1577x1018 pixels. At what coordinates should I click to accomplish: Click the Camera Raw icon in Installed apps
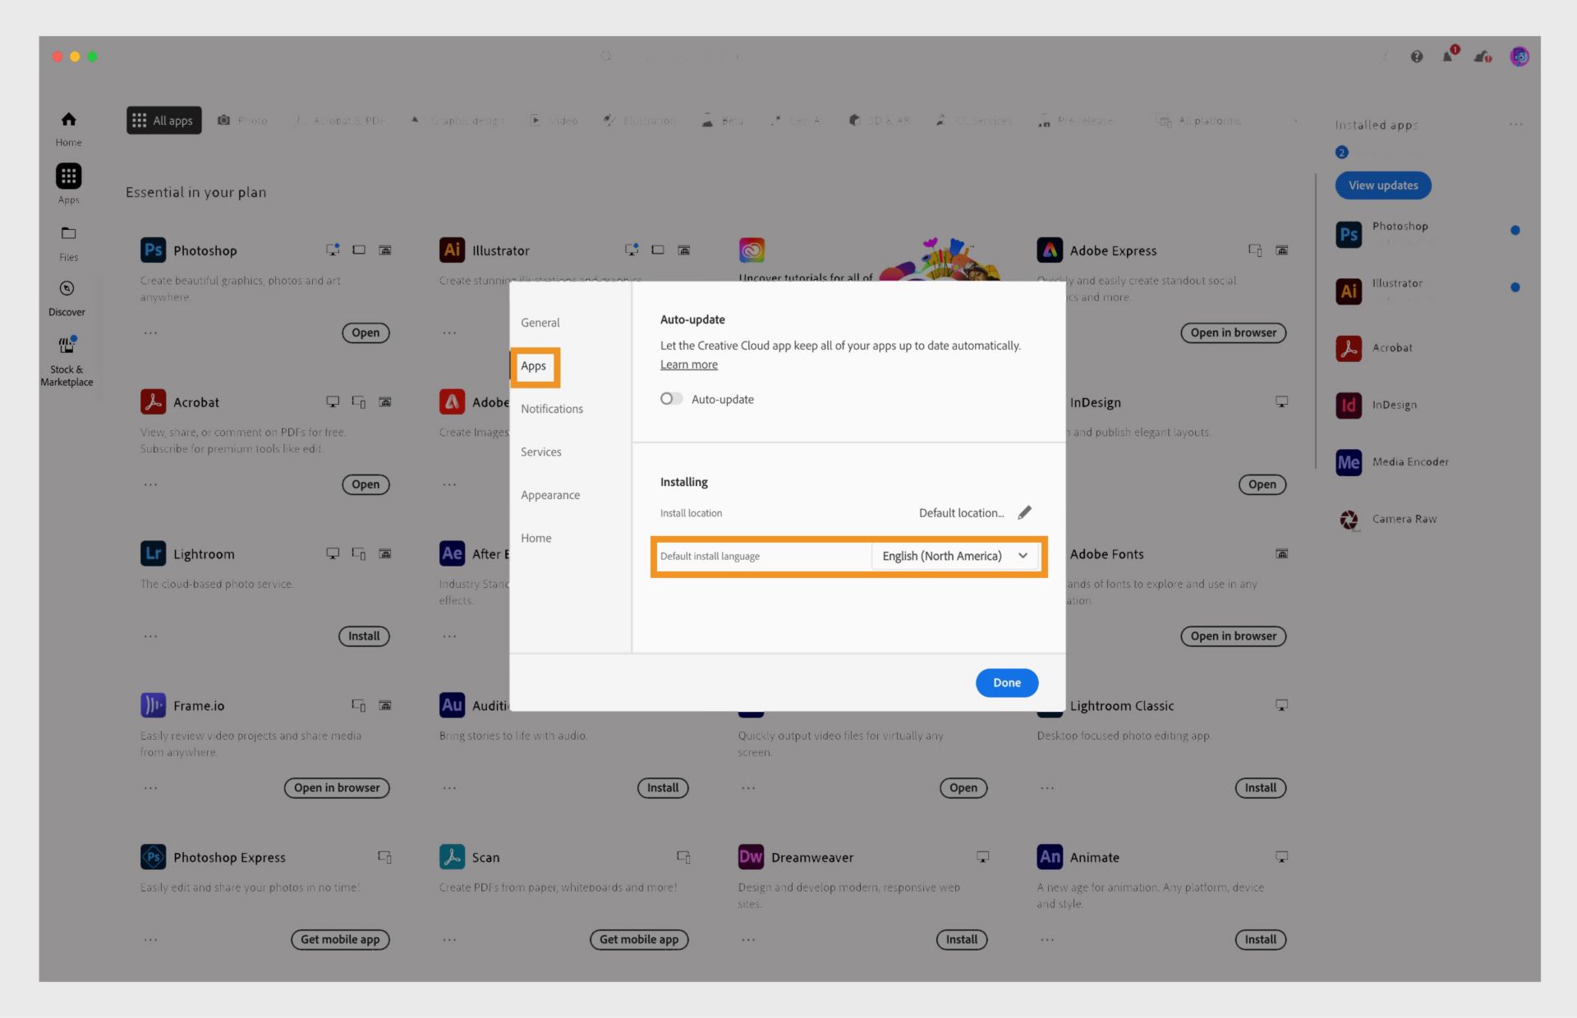pos(1349,519)
